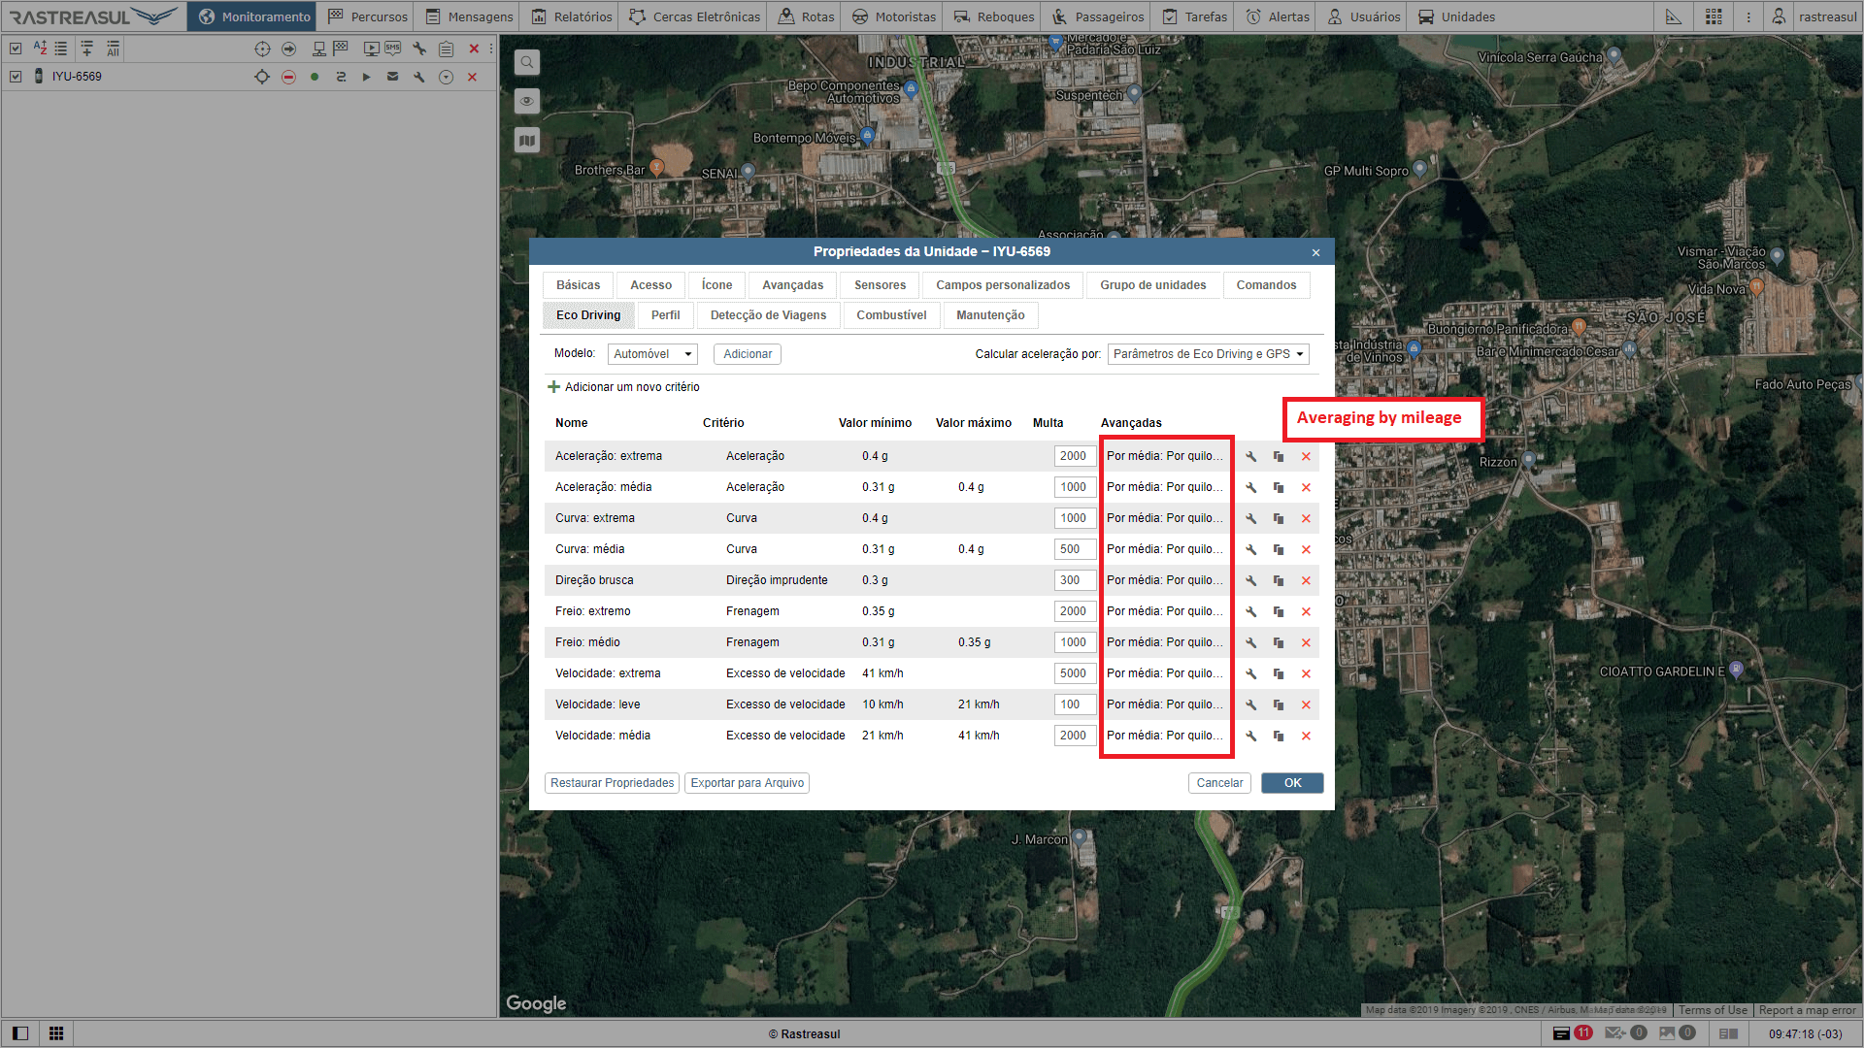
Task: Delete the Direção brusca criterion
Action: click(x=1306, y=580)
